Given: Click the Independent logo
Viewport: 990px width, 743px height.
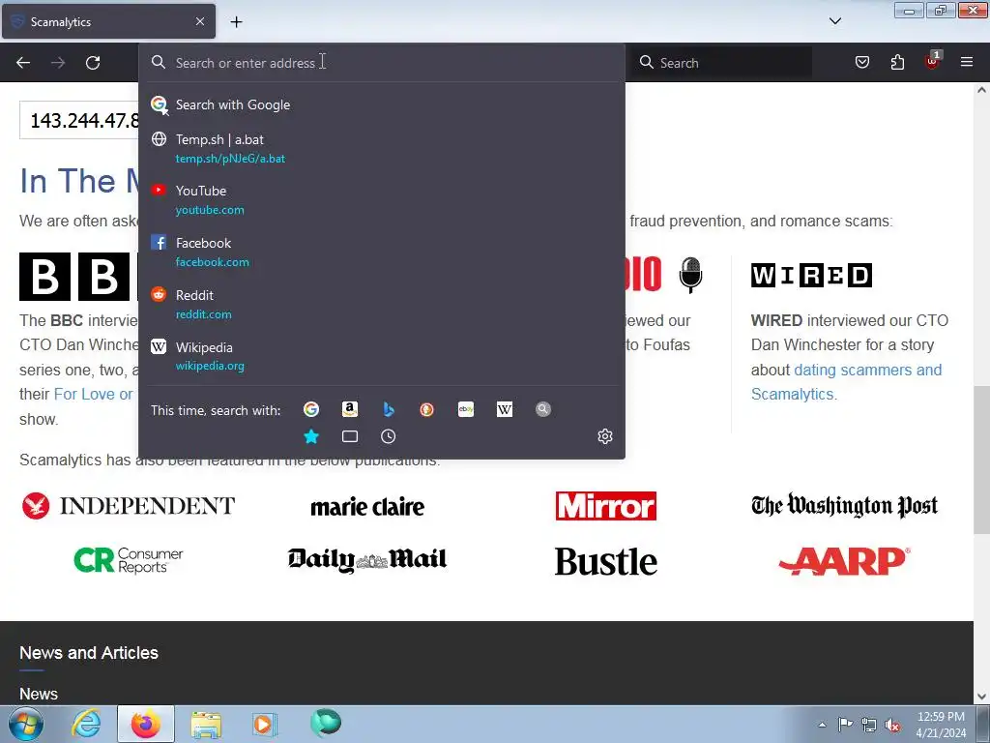Looking at the screenshot, I should pyautogui.click(x=129, y=506).
